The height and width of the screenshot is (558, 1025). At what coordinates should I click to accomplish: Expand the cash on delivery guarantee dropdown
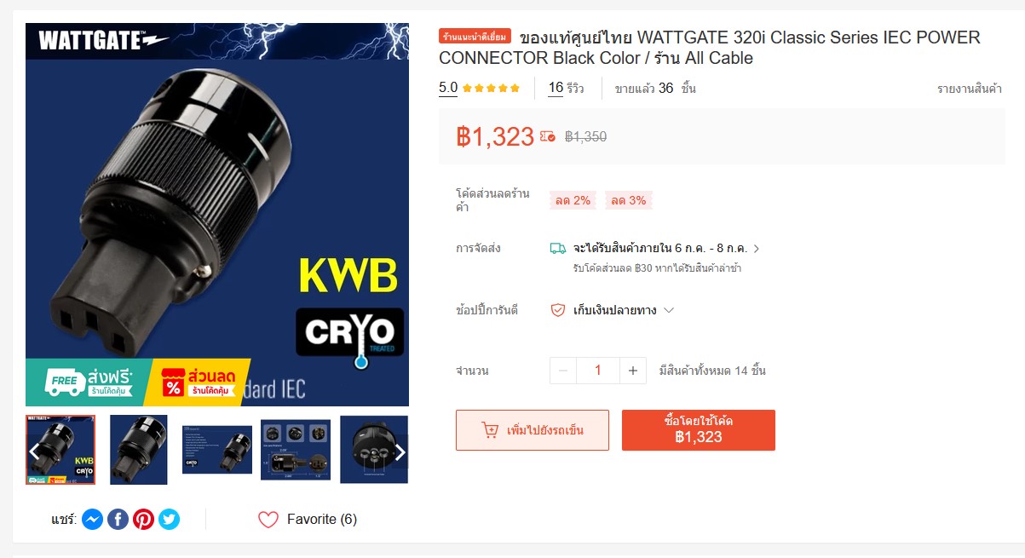click(x=669, y=310)
